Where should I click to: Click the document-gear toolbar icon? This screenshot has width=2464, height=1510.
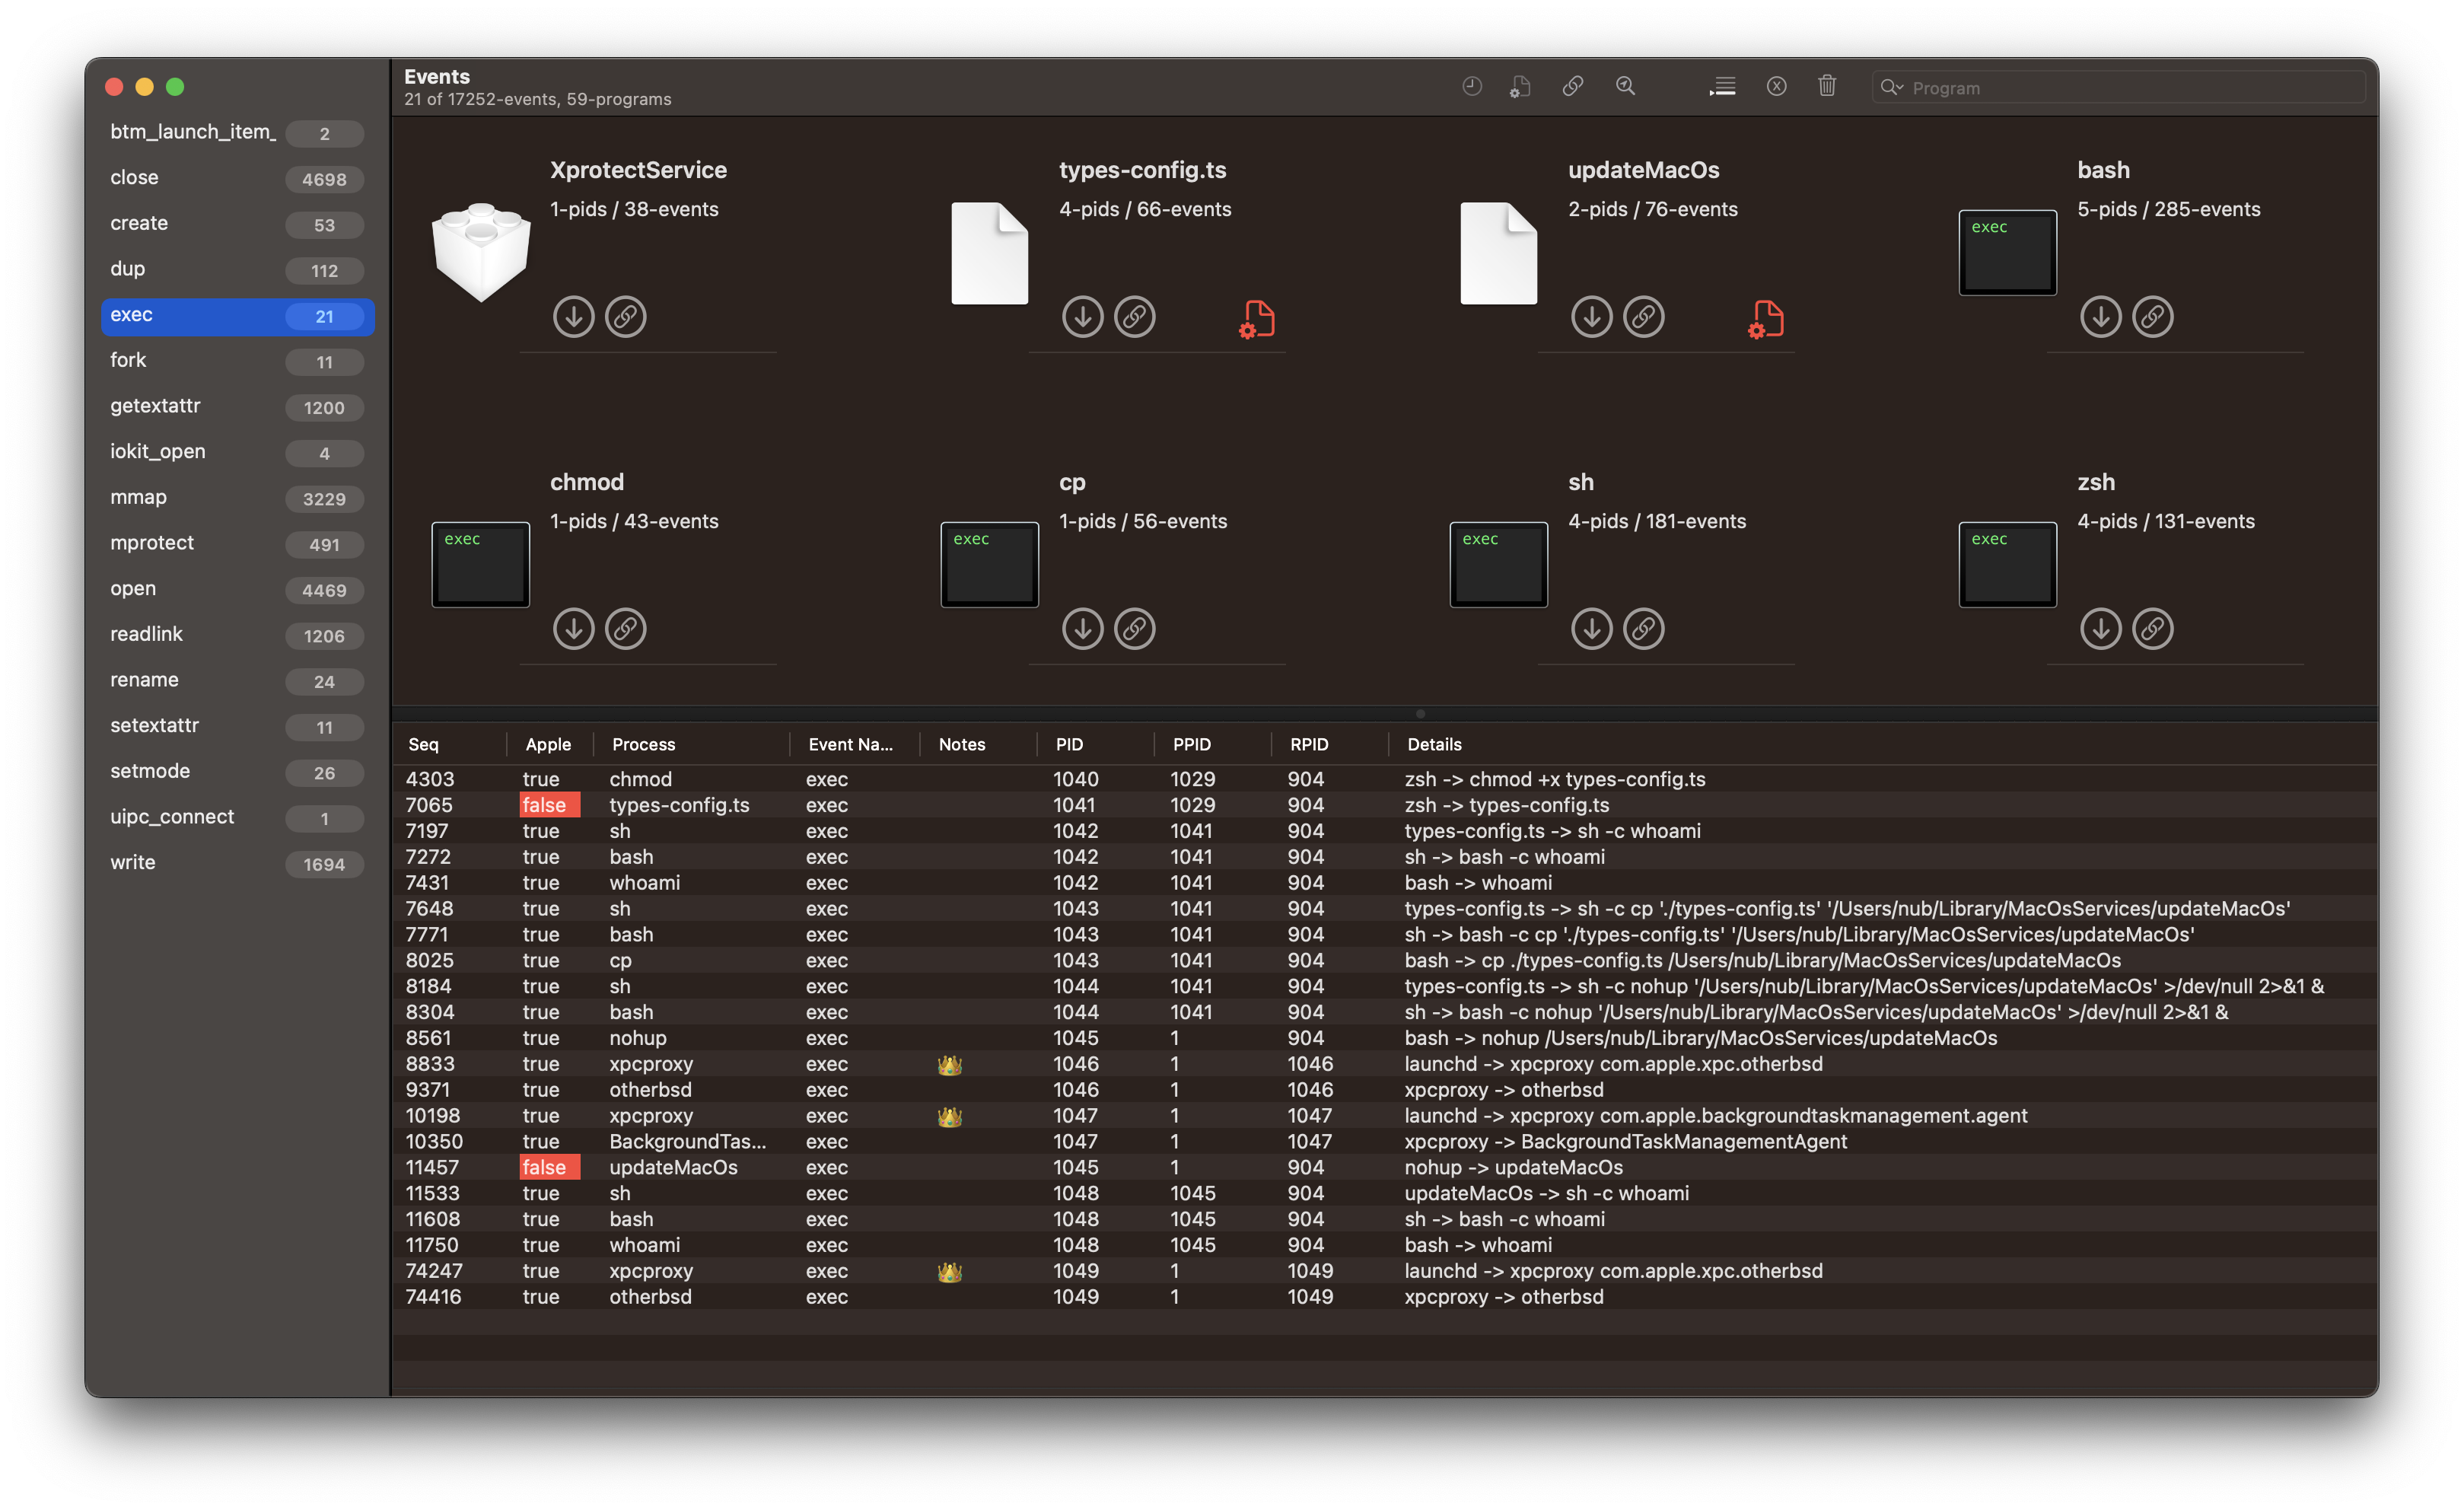(1520, 86)
